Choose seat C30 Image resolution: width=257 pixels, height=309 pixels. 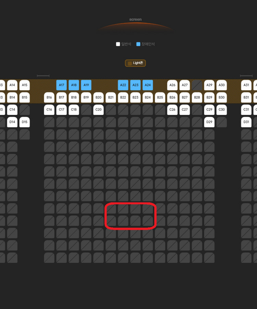coord(222,109)
